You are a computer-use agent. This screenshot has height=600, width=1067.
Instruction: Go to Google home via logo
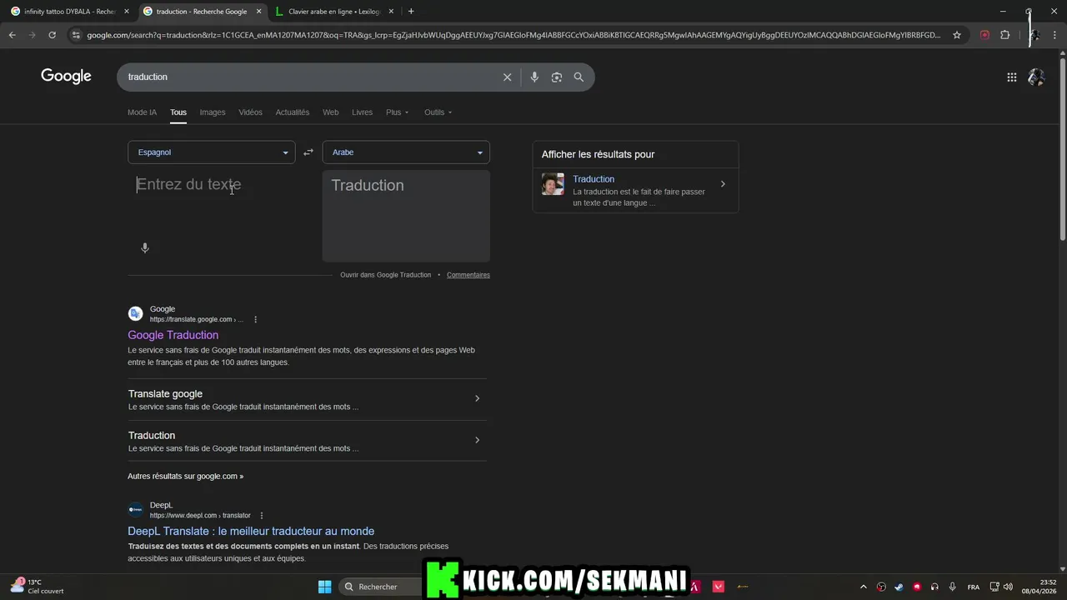66,77
